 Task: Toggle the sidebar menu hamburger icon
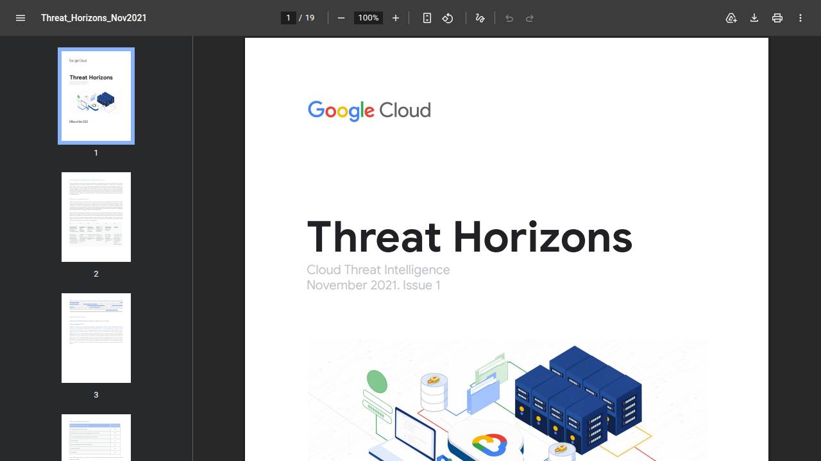tap(21, 18)
